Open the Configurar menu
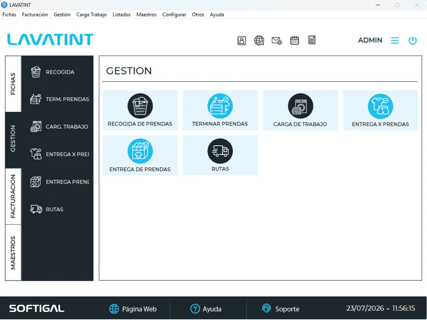The image size is (427, 320). pyautogui.click(x=174, y=15)
